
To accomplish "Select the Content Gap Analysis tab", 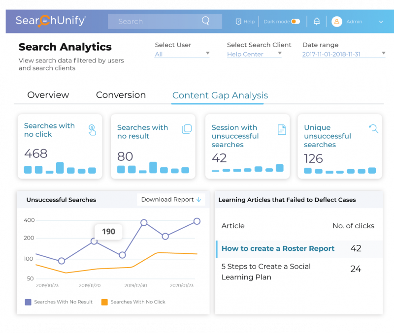I will (220, 95).
